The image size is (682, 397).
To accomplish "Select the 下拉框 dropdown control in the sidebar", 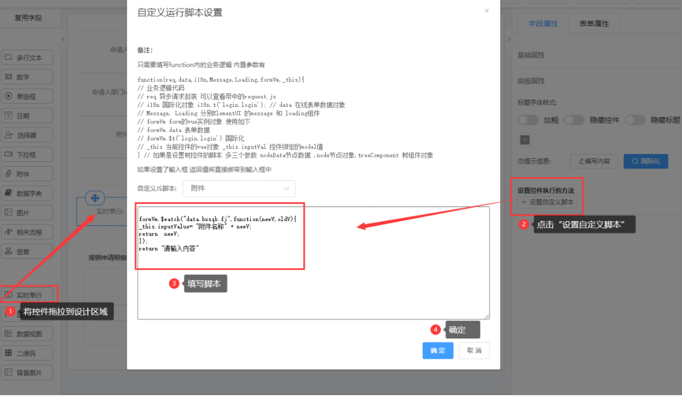I will (x=27, y=155).
